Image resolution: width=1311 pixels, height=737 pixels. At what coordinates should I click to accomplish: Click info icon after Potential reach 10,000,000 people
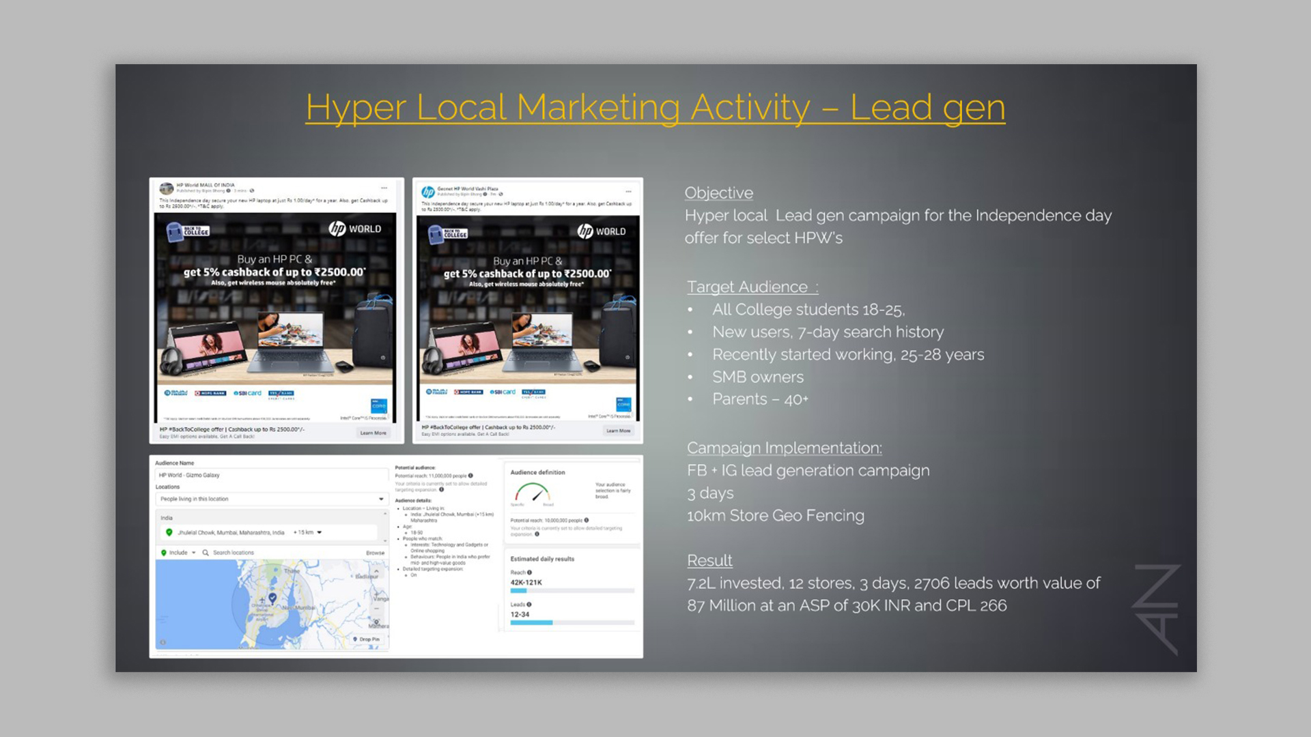point(587,520)
